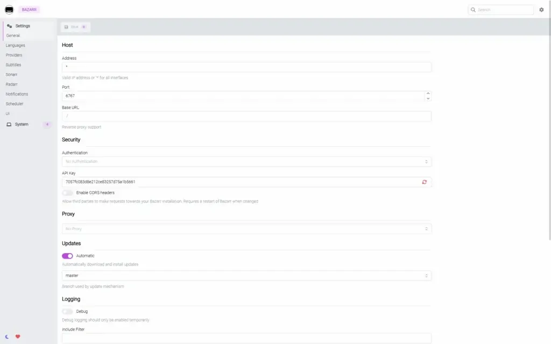Open the settings gear in the top bar
The image size is (551, 344).
pyautogui.click(x=541, y=10)
